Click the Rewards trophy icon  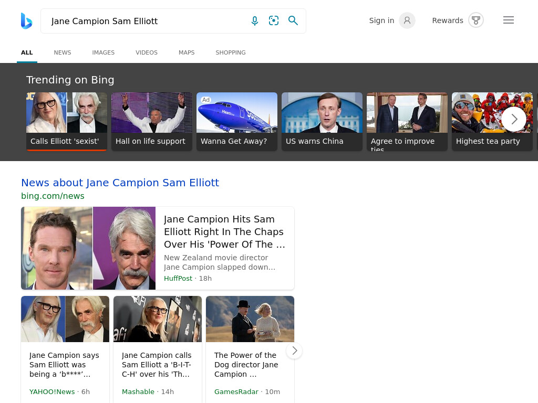point(476,20)
